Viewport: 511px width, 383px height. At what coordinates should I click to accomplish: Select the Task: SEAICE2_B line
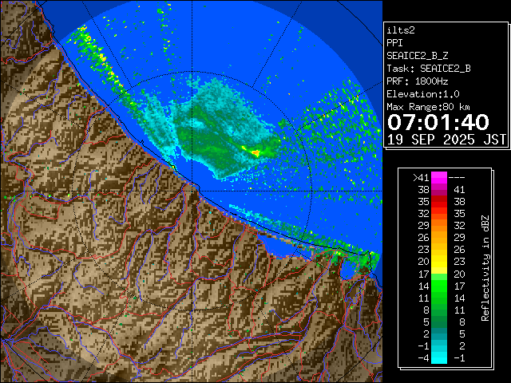click(x=429, y=68)
